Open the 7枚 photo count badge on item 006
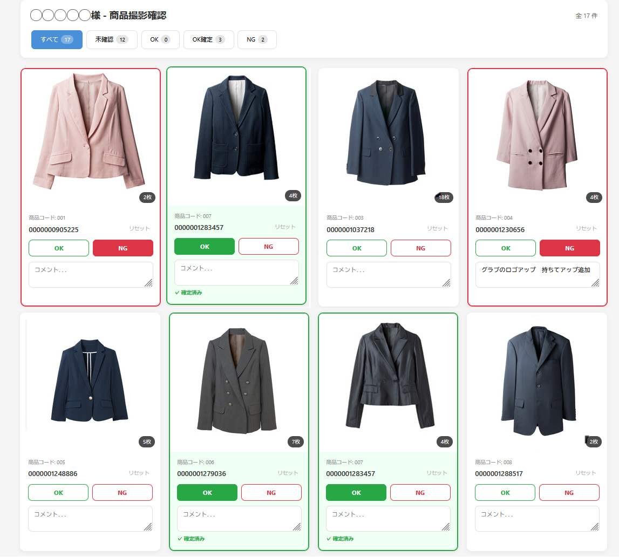This screenshot has width=619, height=557. 296,441
